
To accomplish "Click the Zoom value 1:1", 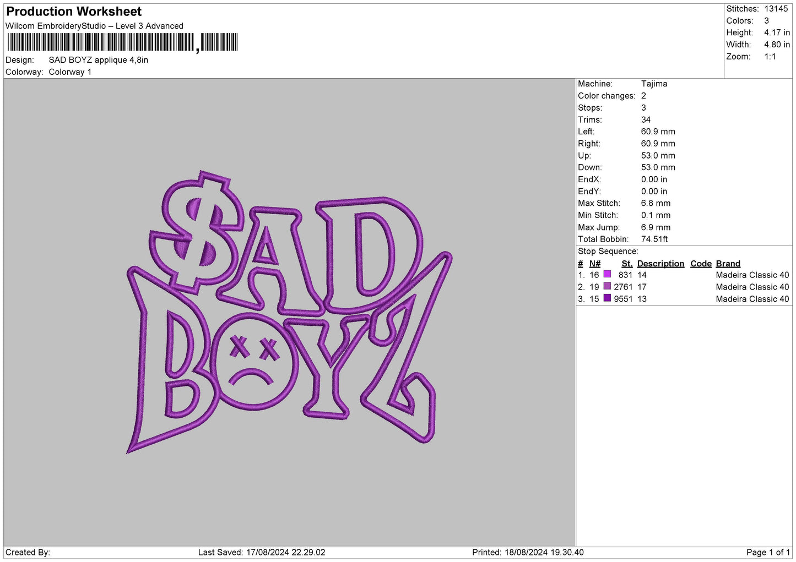I will coord(770,57).
